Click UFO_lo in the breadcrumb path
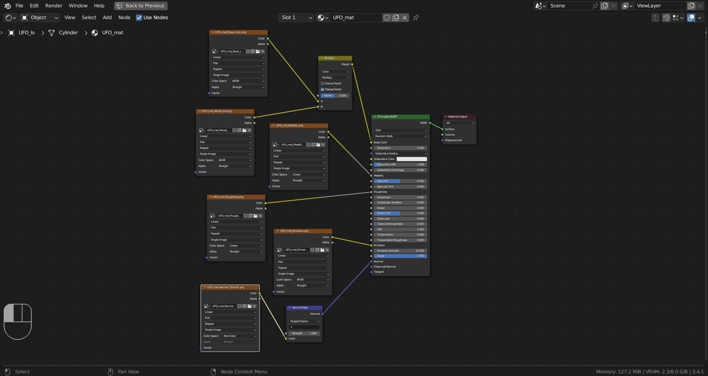 coord(27,33)
